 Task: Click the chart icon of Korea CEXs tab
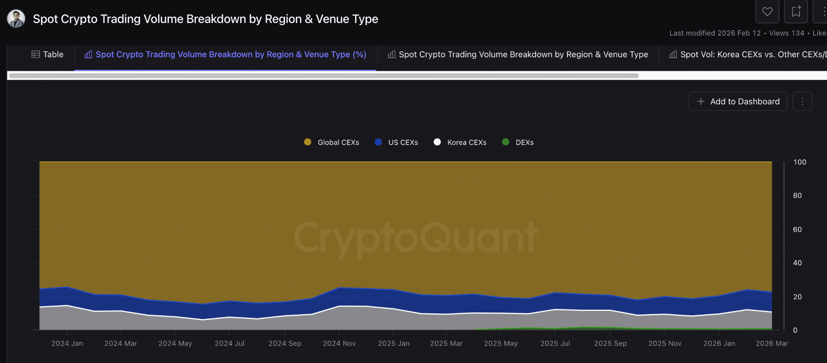[673, 55]
